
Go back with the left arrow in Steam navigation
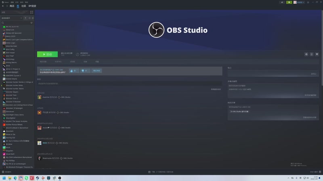[3, 6]
